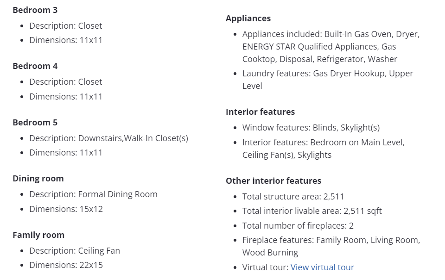Select the Bedroom 4 heading text
The image size is (445, 280).
pyautogui.click(x=35, y=66)
